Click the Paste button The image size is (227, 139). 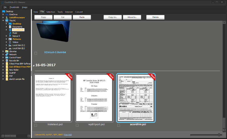pyautogui.click(x=82, y=17)
